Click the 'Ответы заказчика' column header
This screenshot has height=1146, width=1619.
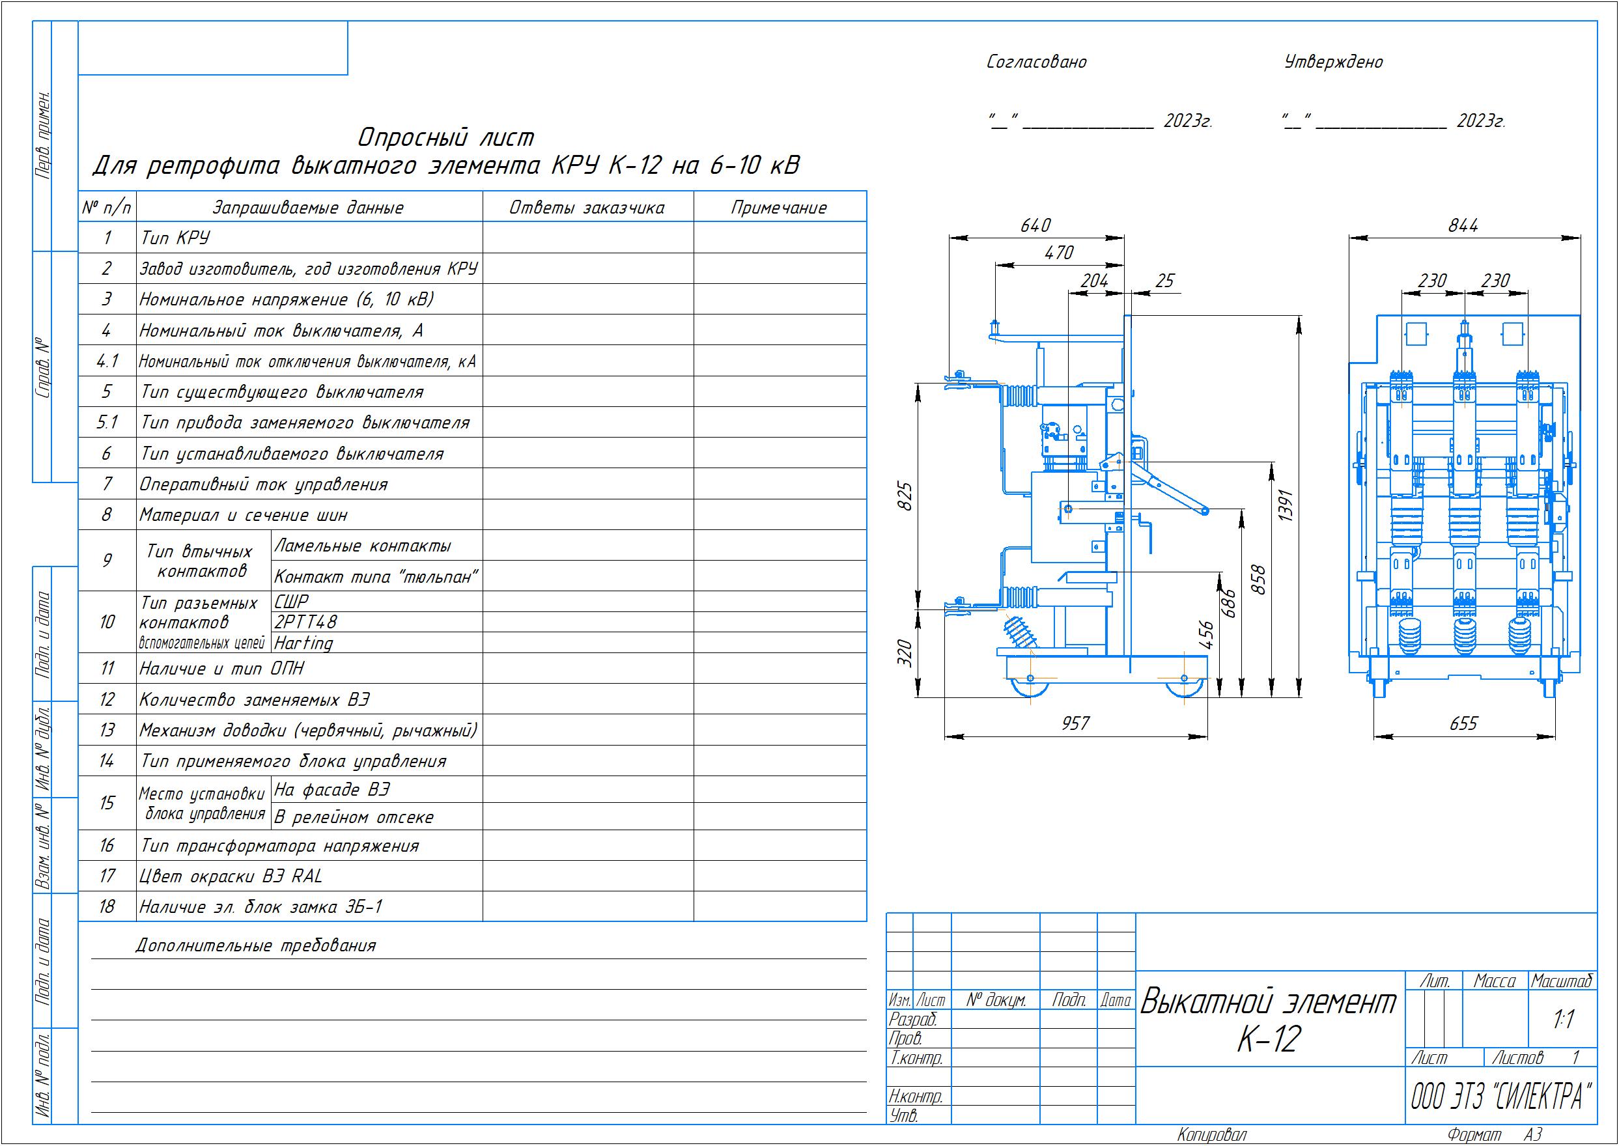pyautogui.click(x=587, y=208)
